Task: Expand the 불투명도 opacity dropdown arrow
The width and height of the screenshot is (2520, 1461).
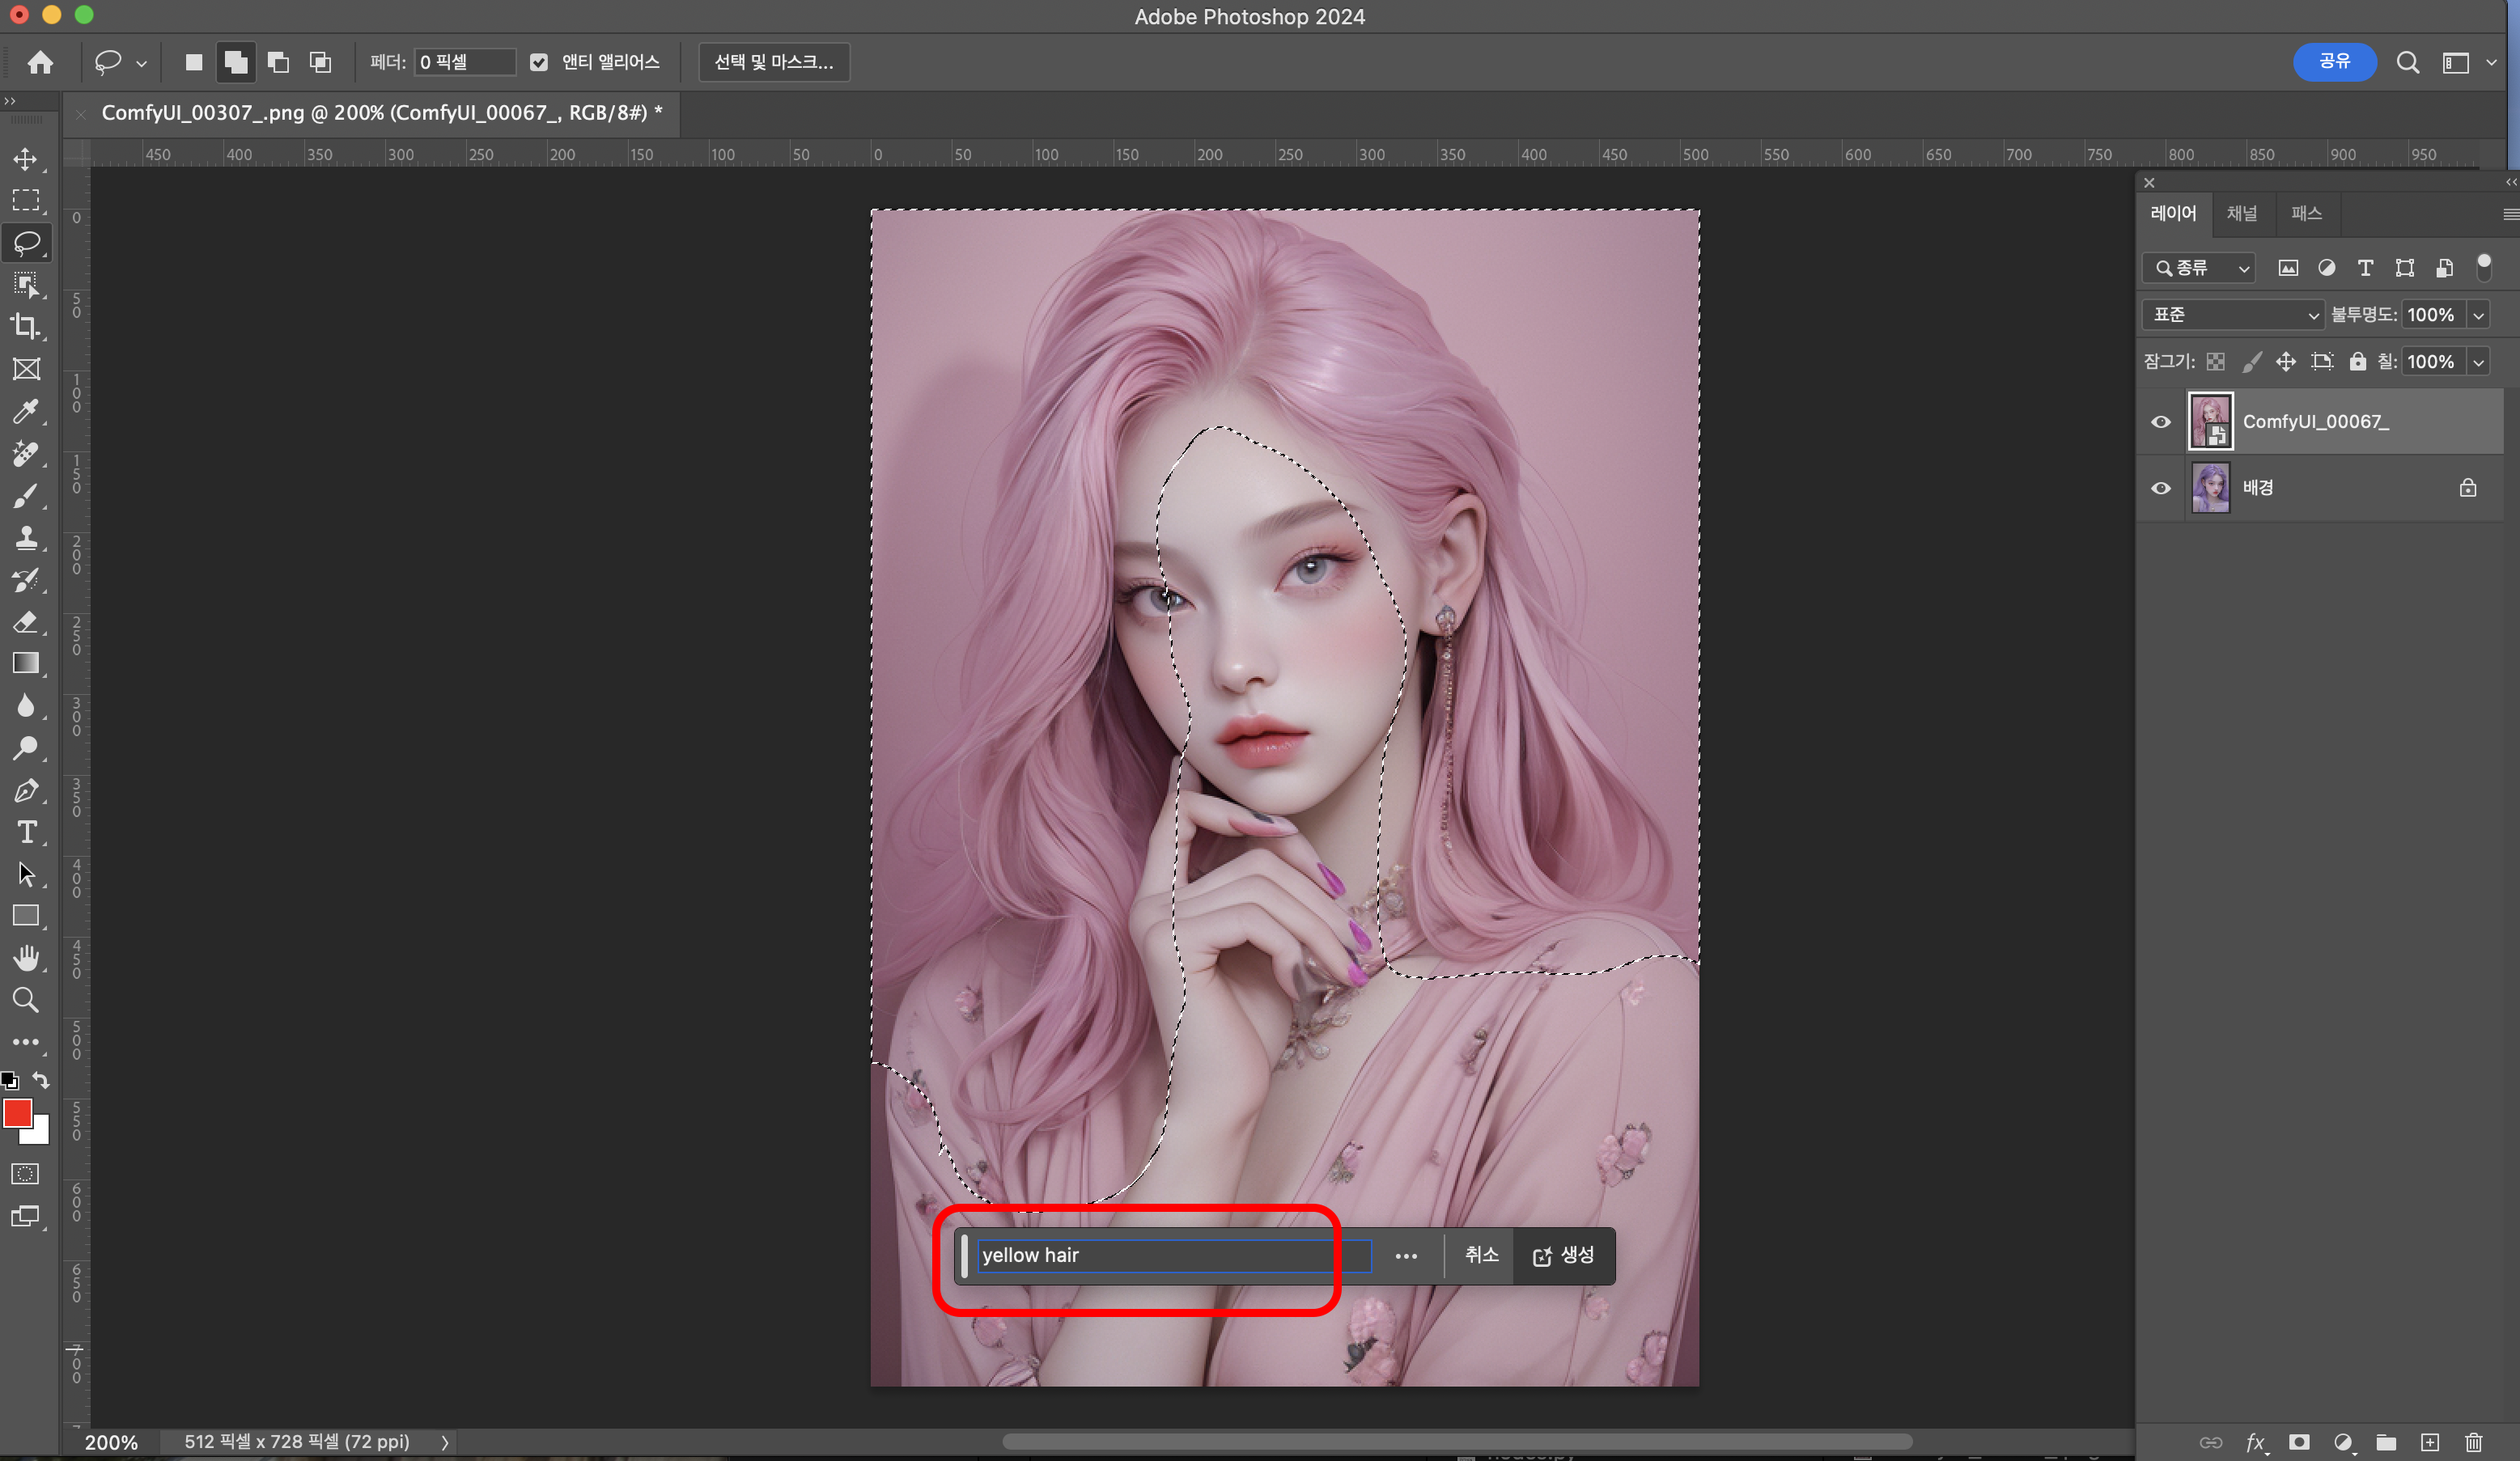Action: [2478, 315]
